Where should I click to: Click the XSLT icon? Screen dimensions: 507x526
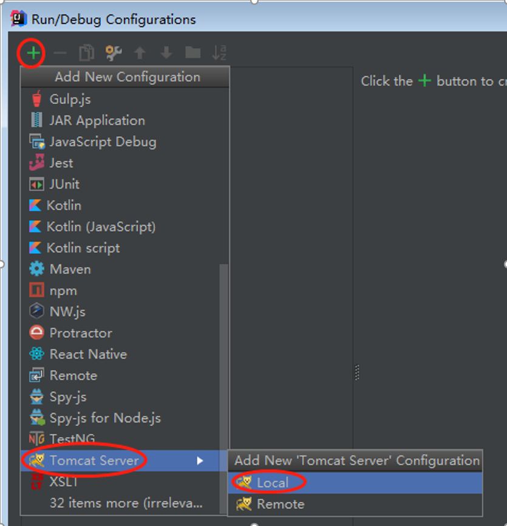[37, 482]
